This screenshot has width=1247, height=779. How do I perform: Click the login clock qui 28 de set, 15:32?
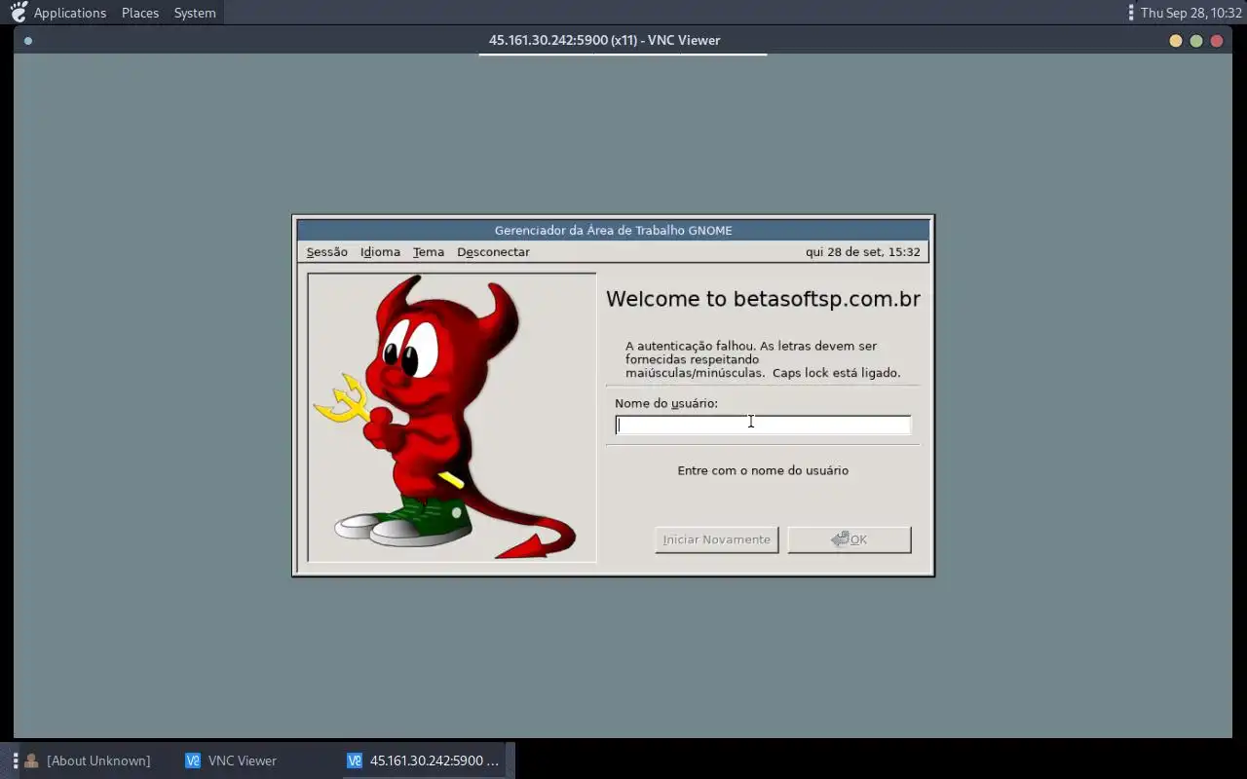862,252
